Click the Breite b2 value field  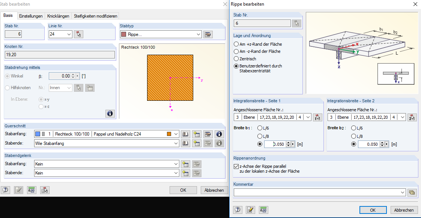[x=369, y=144]
